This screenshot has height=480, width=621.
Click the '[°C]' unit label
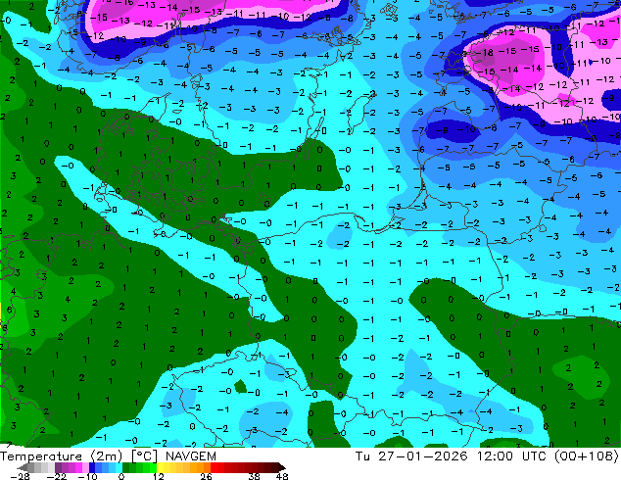click(x=144, y=456)
